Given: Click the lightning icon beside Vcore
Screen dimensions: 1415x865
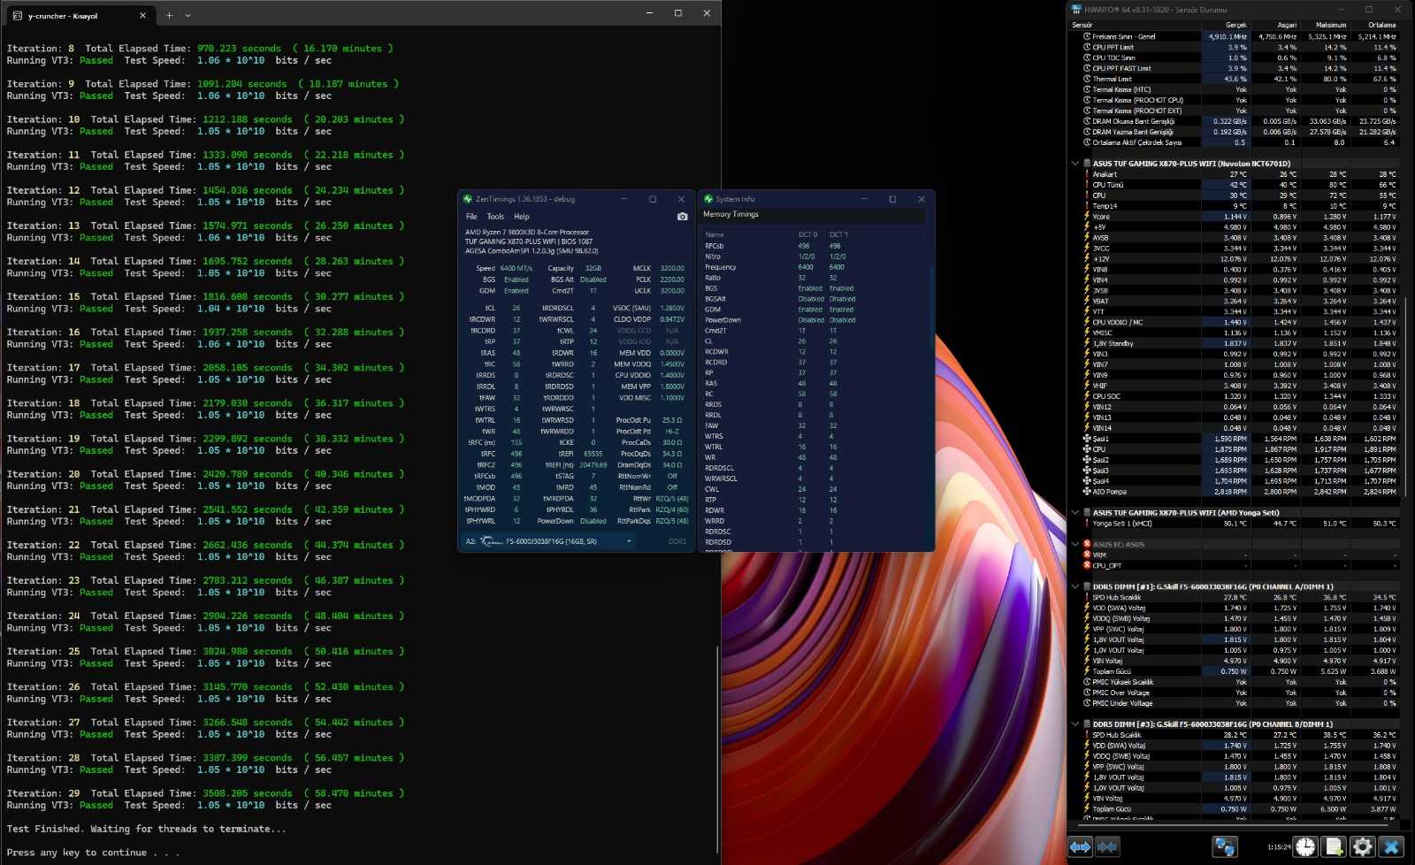Looking at the screenshot, I should pyautogui.click(x=1087, y=217).
